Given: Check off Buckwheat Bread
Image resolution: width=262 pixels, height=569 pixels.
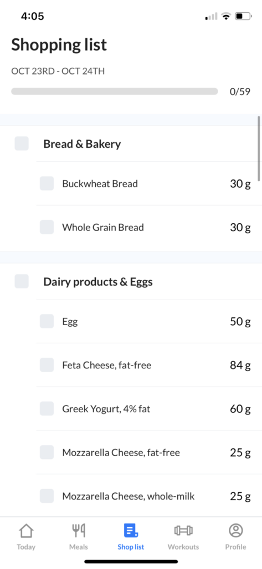Looking at the screenshot, I should tap(47, 183).
